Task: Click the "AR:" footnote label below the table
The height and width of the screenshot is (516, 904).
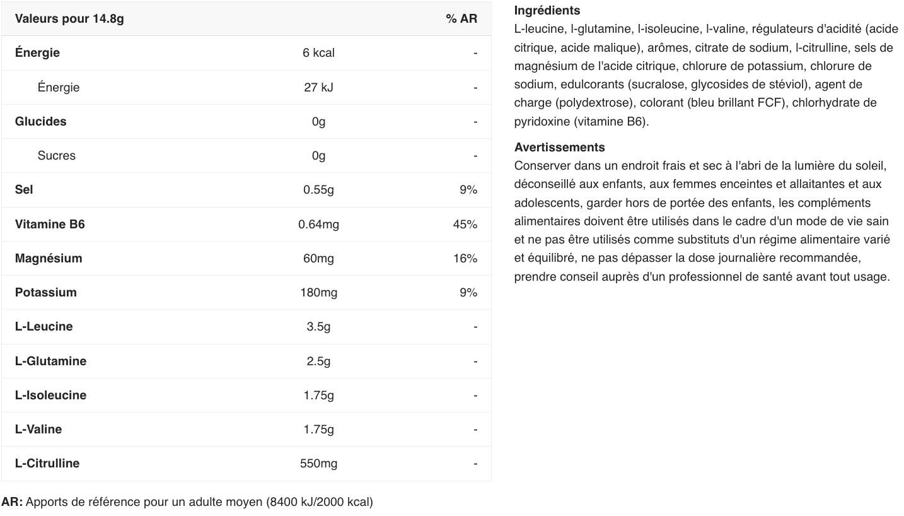Action: 12,502
